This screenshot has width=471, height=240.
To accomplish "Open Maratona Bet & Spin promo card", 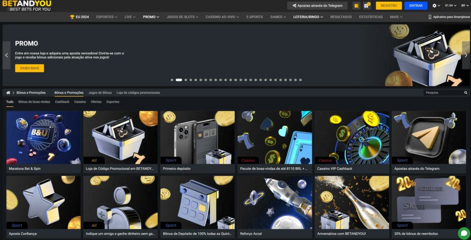I will click(x=44, y=142).
